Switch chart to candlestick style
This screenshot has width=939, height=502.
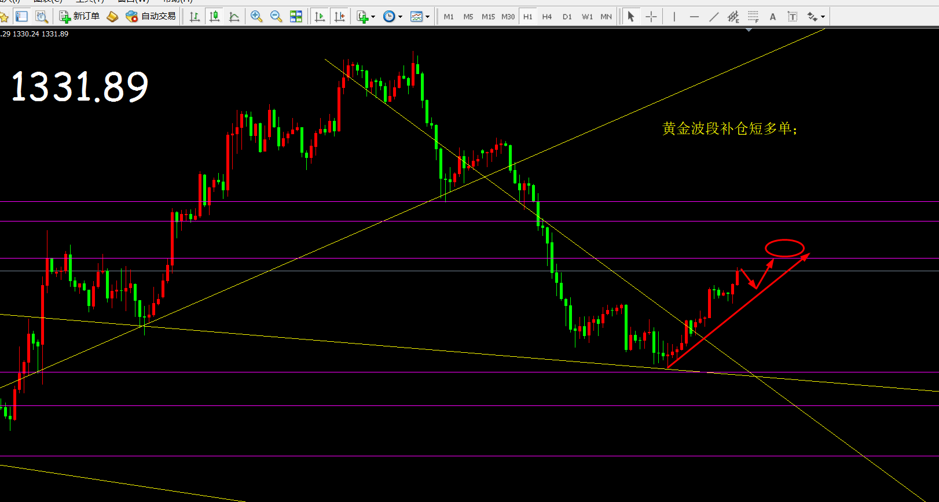point(214,16)
